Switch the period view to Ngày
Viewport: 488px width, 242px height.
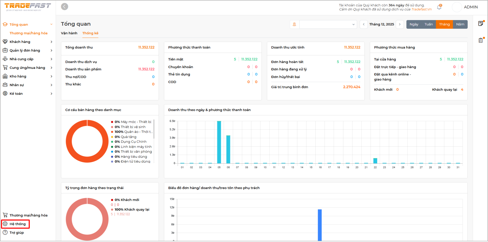(x=414, y=24)
